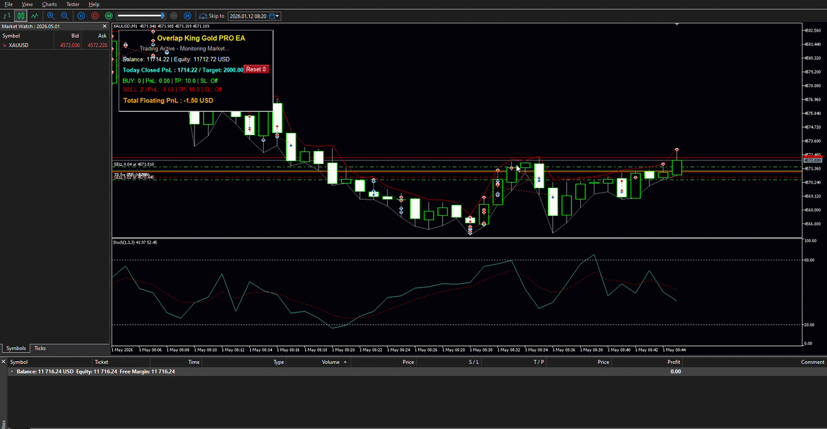Pause the strategy tester playback
This screenshot has height=429, width=827.
point(81,16)
